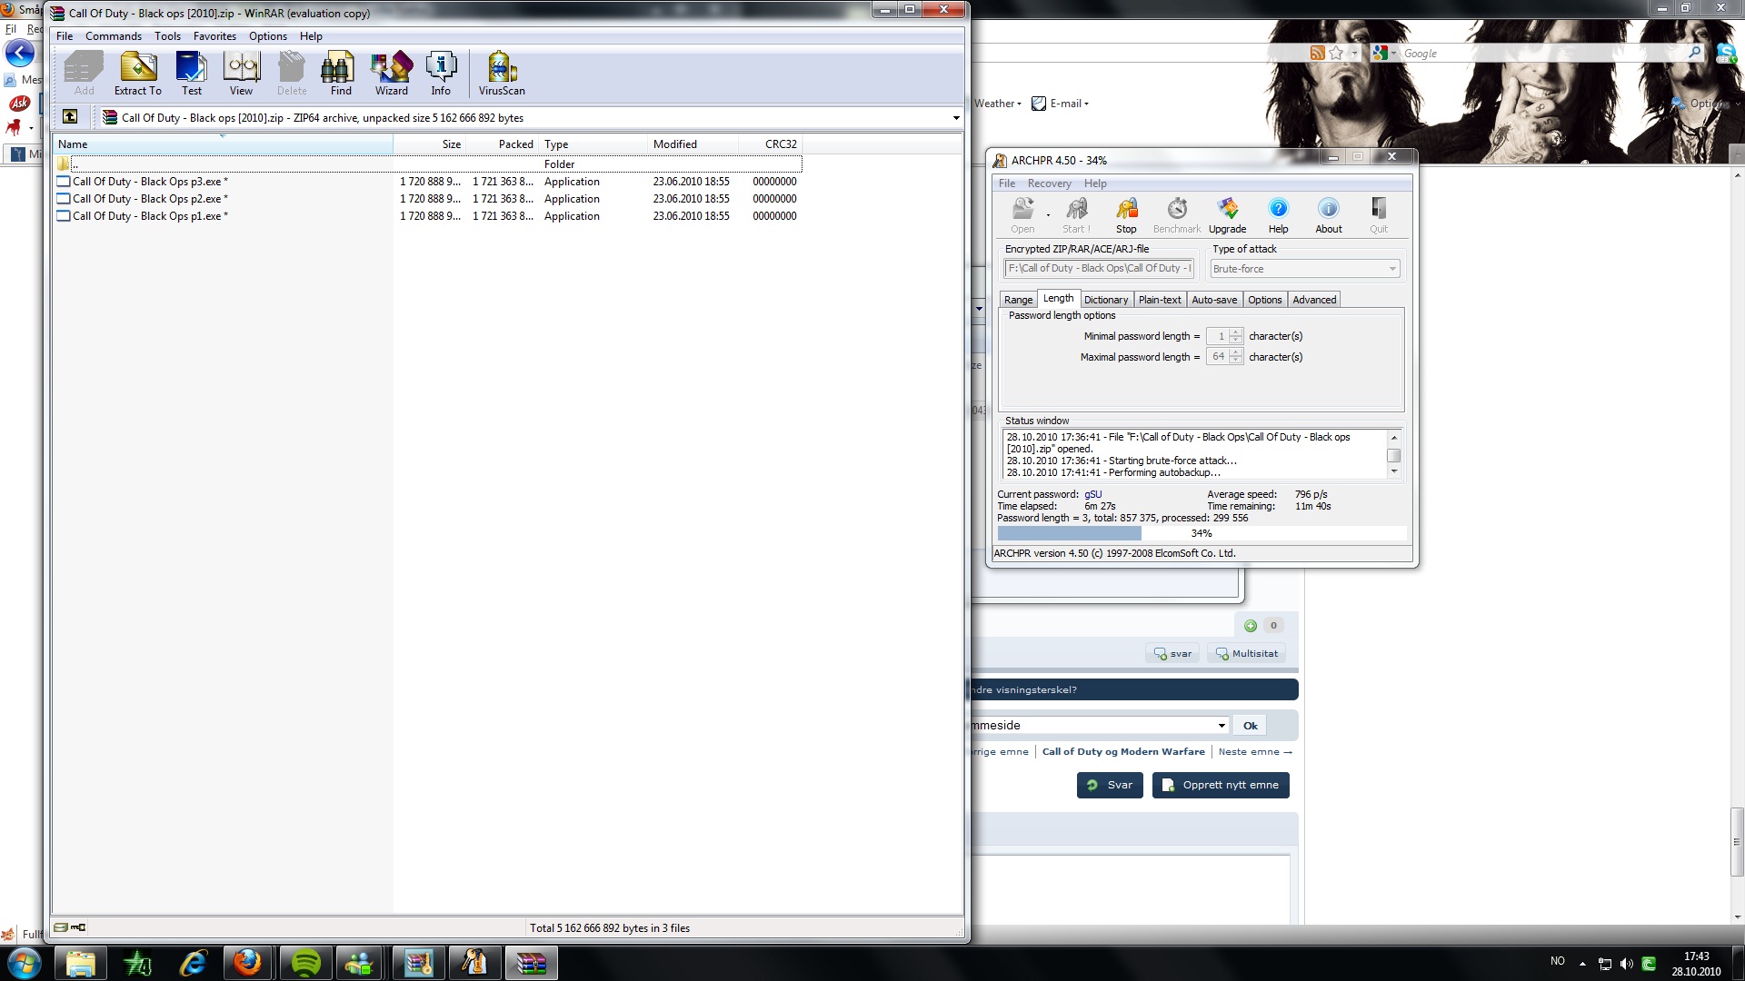Click the Start attack icon in ARCHPR

[x=1076, y=216]
